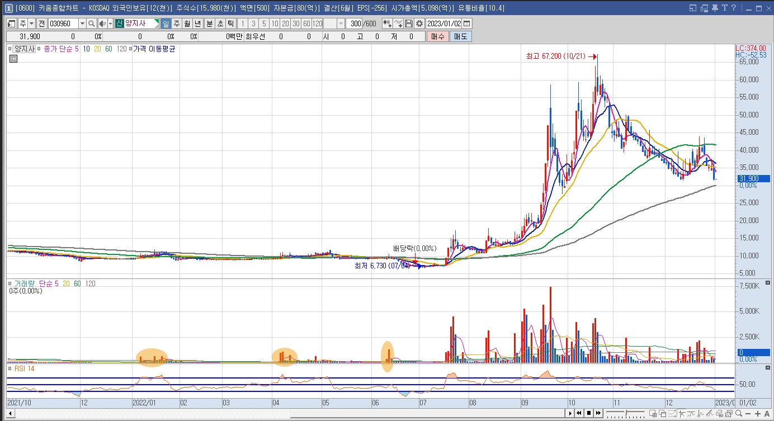Click the 매수 buy button
The height and width of the screenshot is (421, 774).
click(x=437, y=36)
